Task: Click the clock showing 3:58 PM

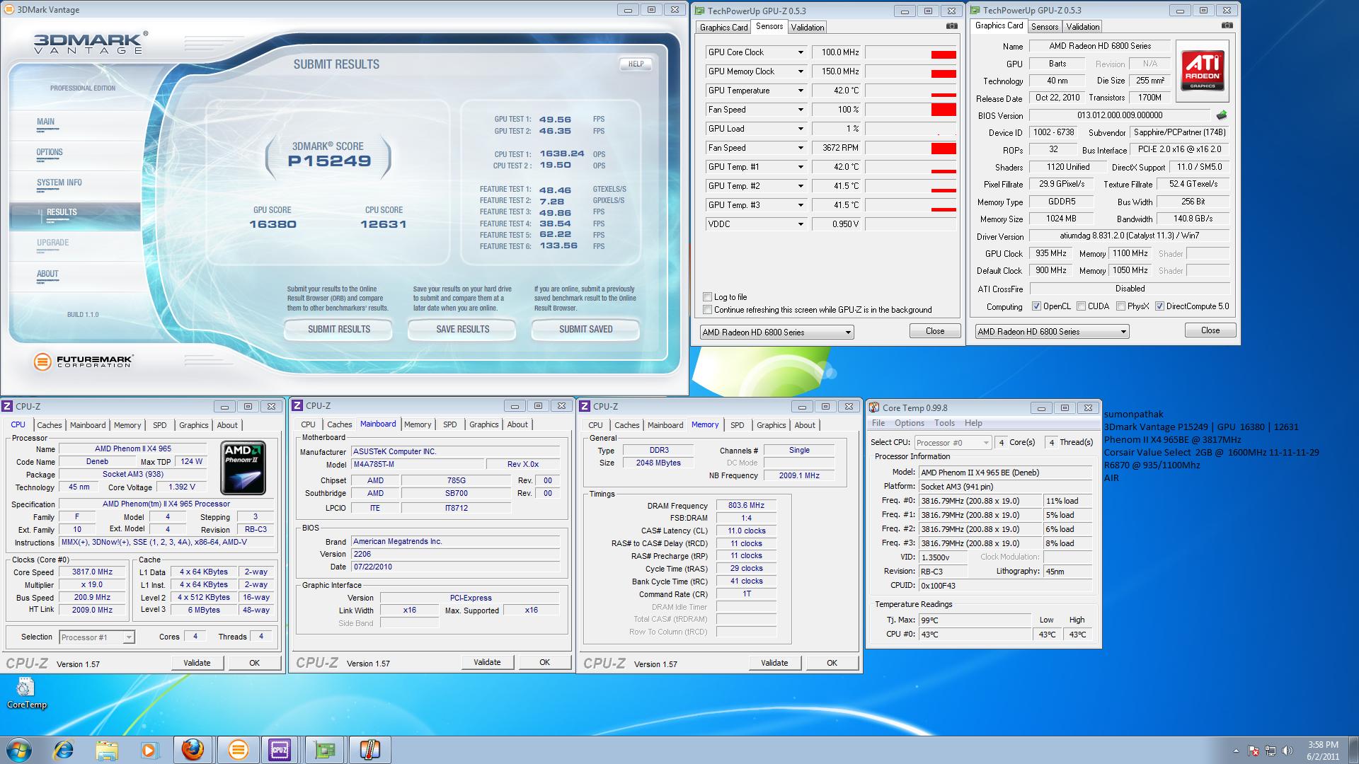Action: pos(1323,745)
